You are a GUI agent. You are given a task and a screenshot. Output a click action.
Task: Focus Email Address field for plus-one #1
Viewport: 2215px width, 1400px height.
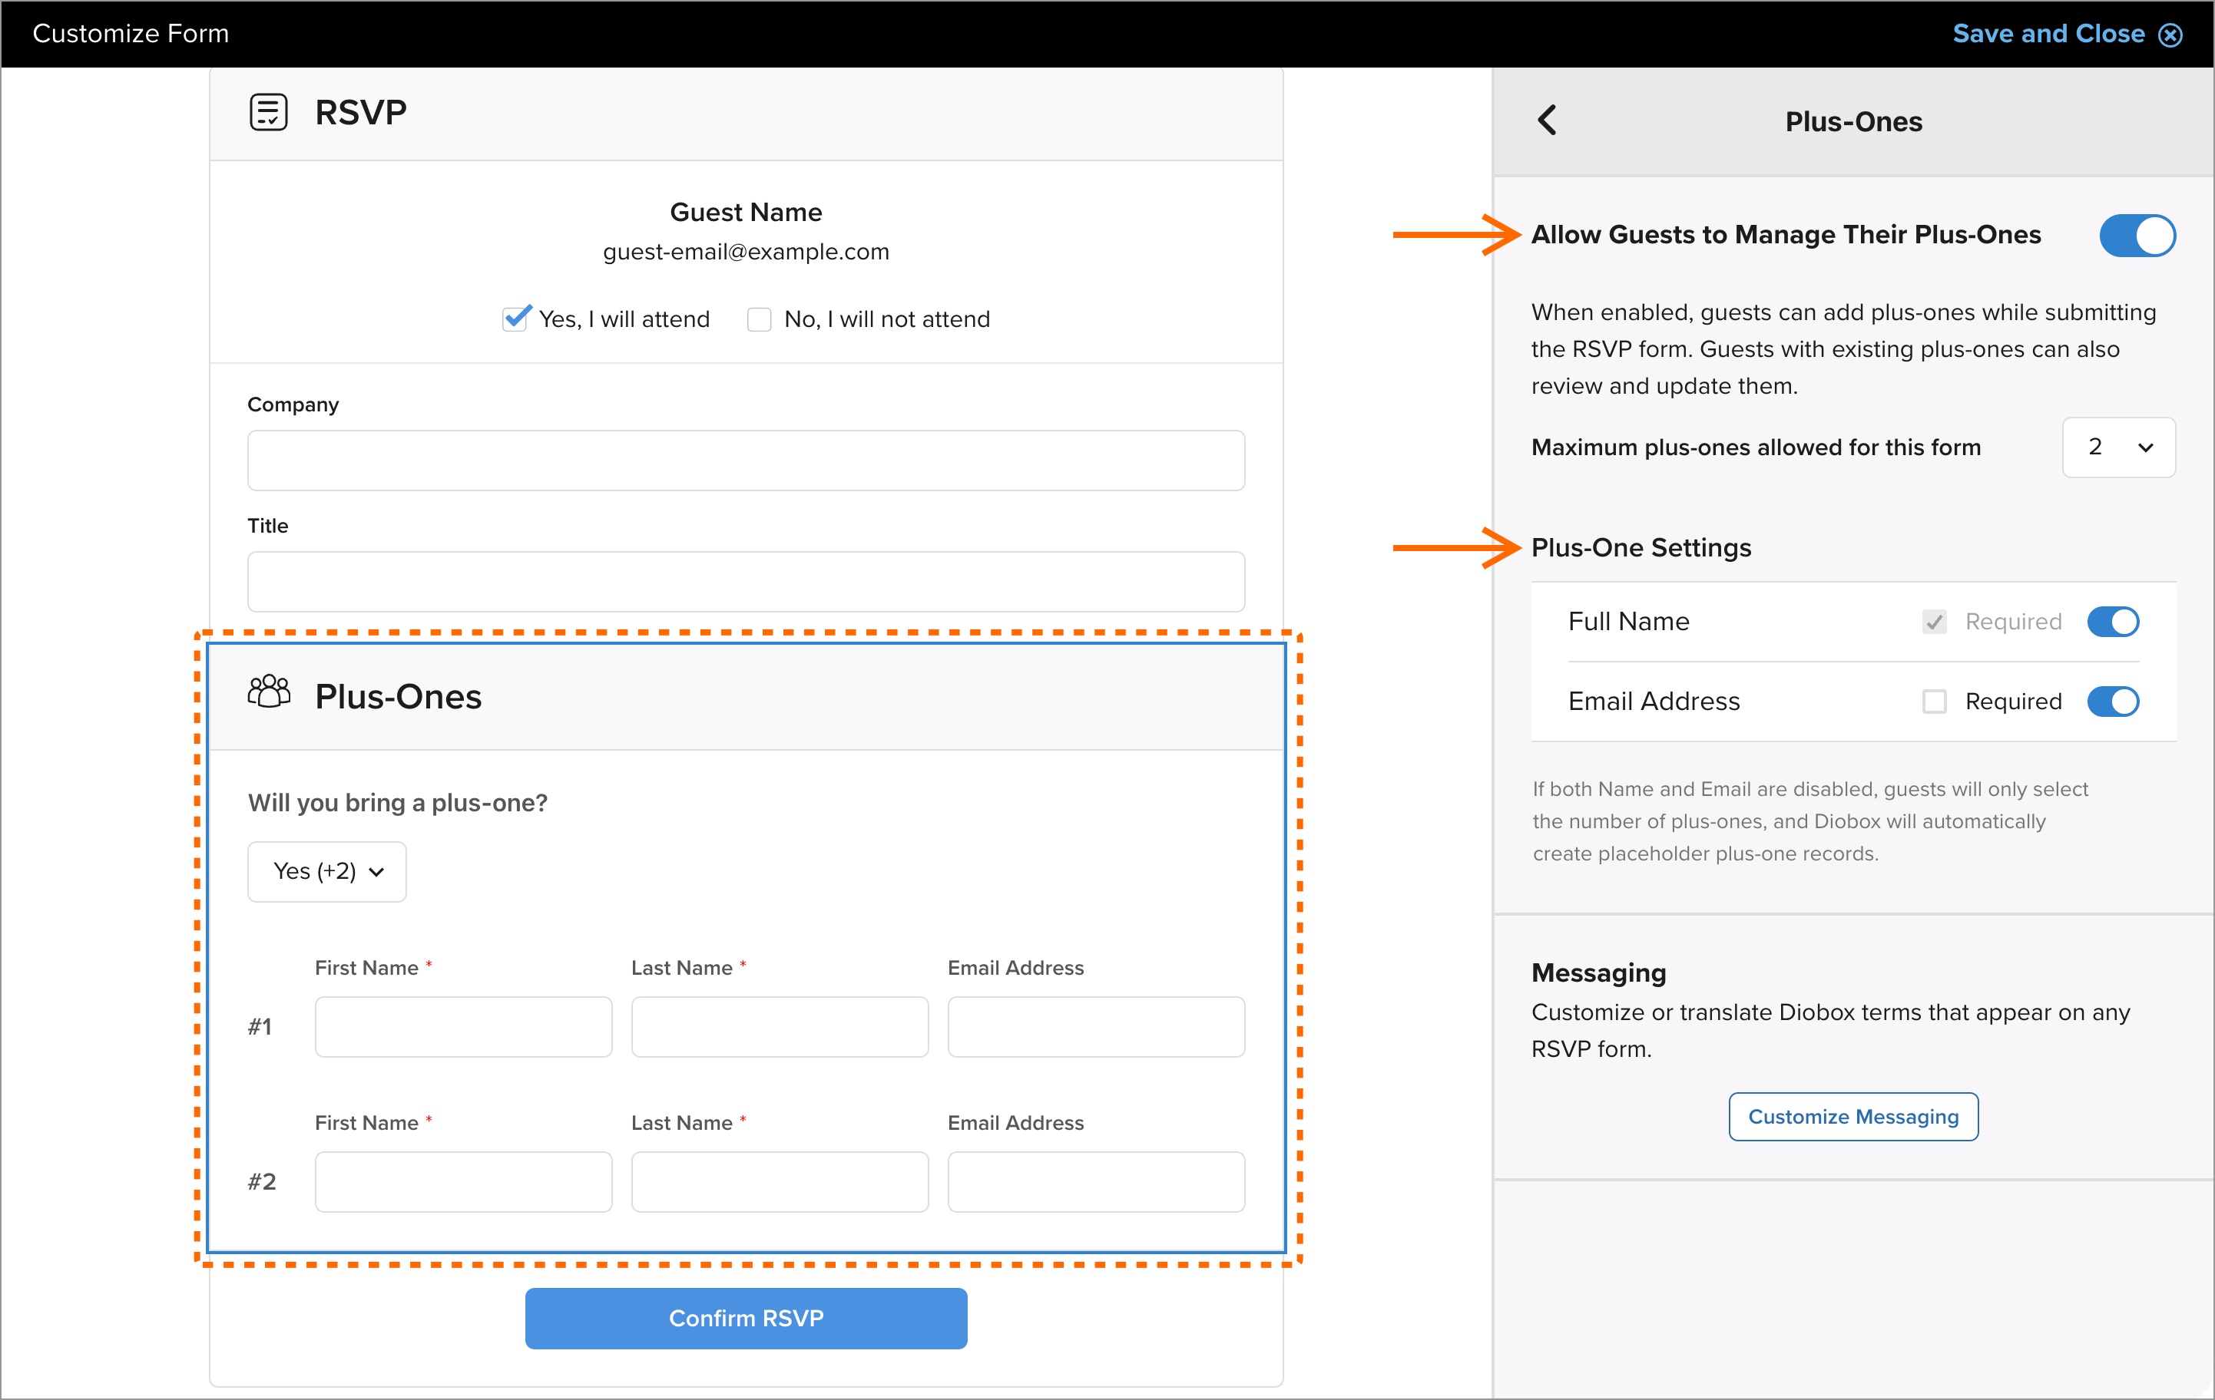(x=1097, y=1027)
